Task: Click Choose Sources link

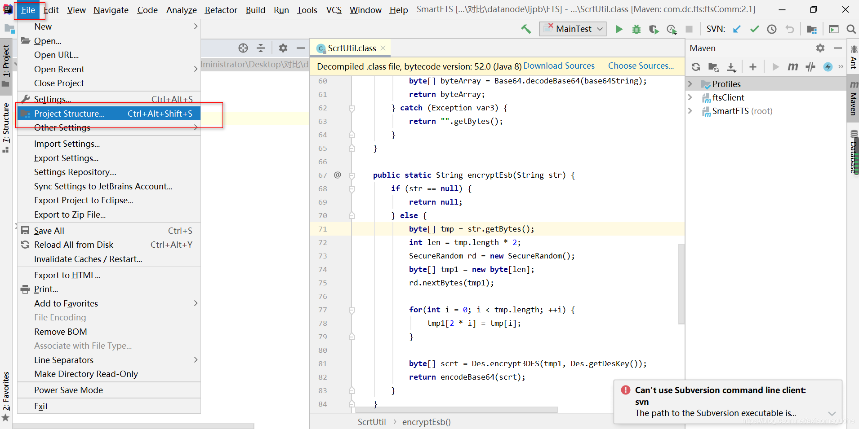Action: [x=641, y=66]
